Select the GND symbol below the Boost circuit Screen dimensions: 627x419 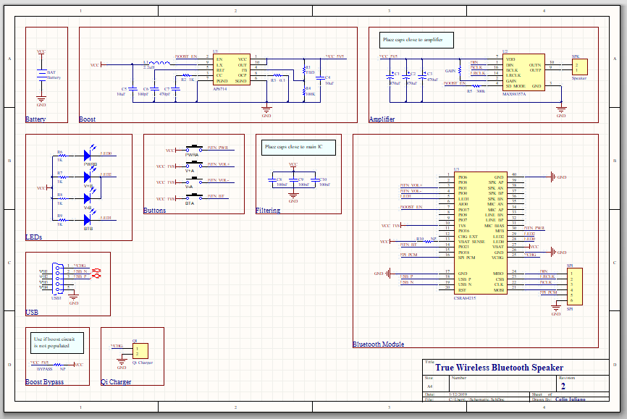coord(266,110)
